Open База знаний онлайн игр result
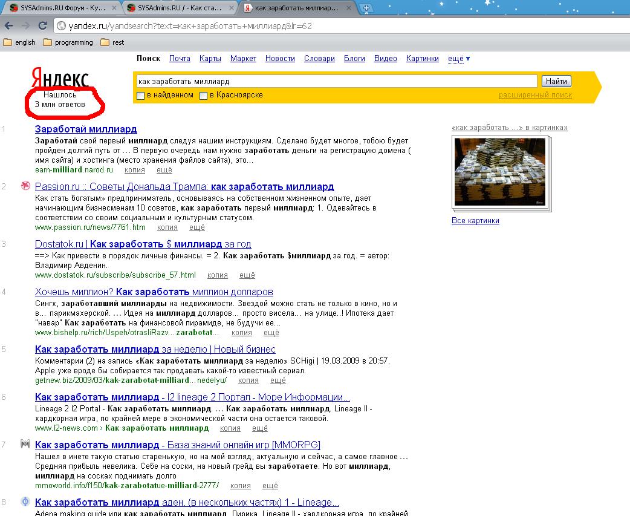This screenshot has width=630, height=516. (178, 445)
